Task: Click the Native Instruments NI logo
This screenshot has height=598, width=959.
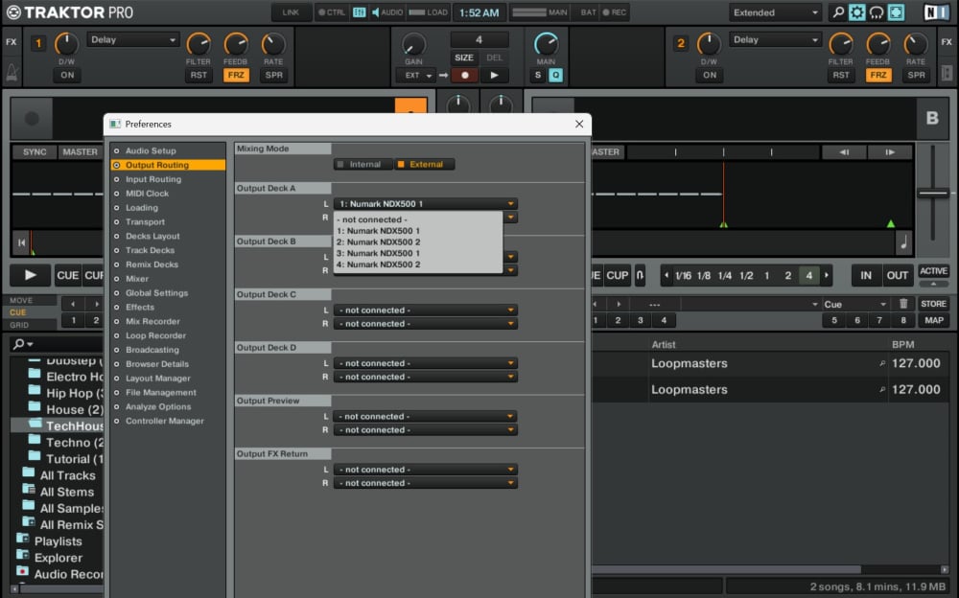Action: point(936,12)
